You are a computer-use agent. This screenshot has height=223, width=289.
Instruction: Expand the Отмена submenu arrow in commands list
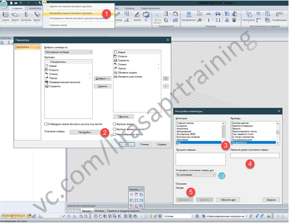[x=90, y=74]
